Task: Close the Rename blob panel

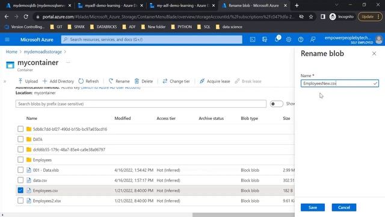Action: pos(374,54)
